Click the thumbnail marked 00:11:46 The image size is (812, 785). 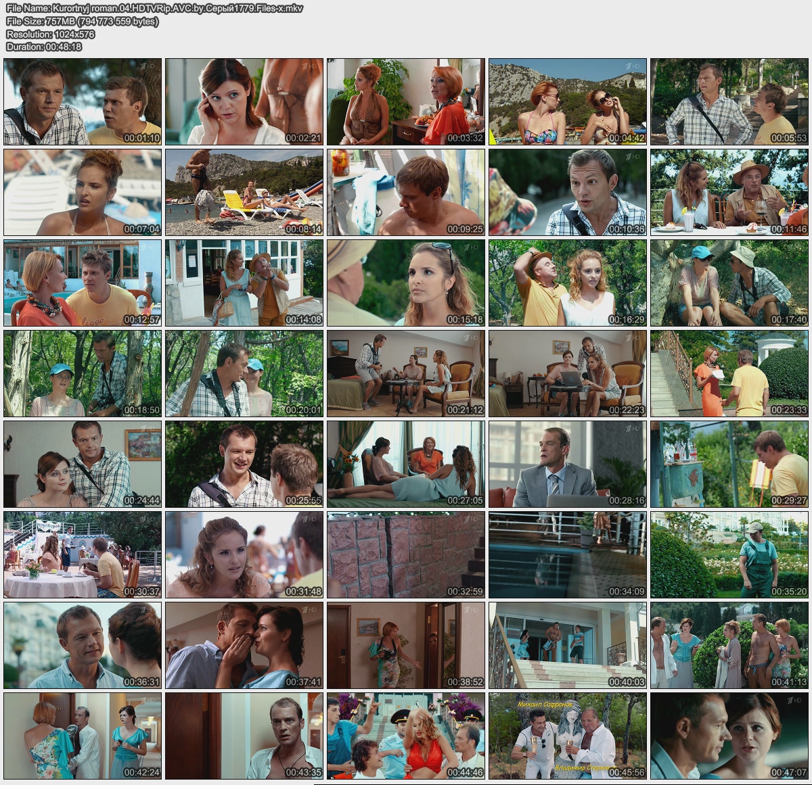729,192
